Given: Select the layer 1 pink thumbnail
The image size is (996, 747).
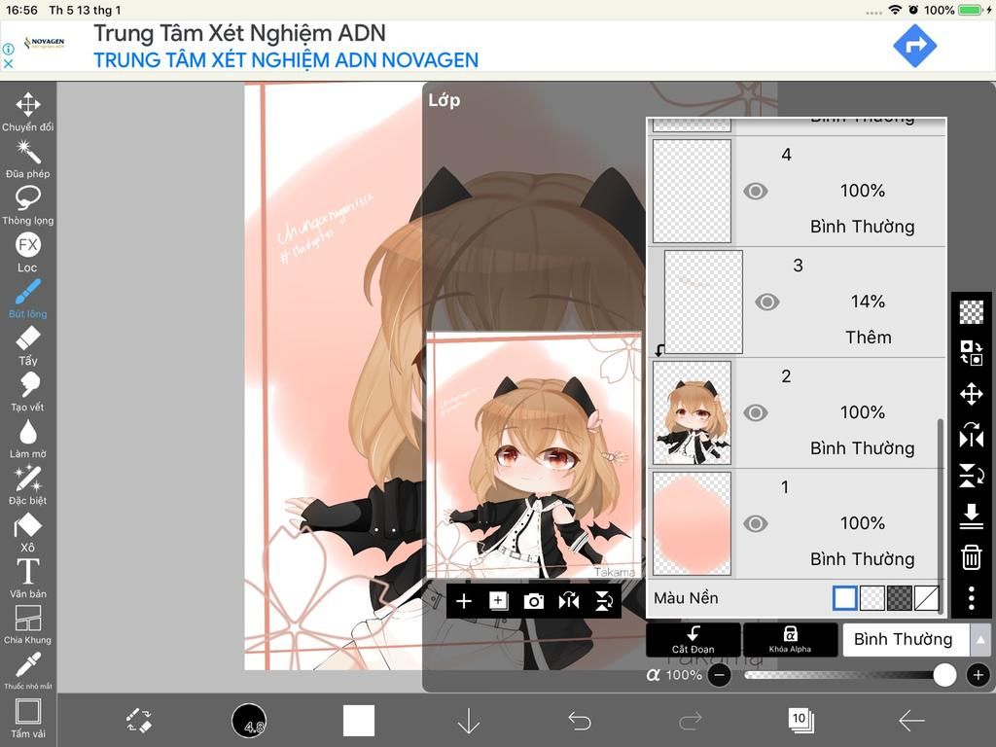Looking at the screenshot, I should 692,523.
